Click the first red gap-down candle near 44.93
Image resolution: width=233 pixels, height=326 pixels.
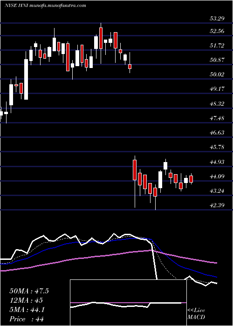click(x=135, y=170)
